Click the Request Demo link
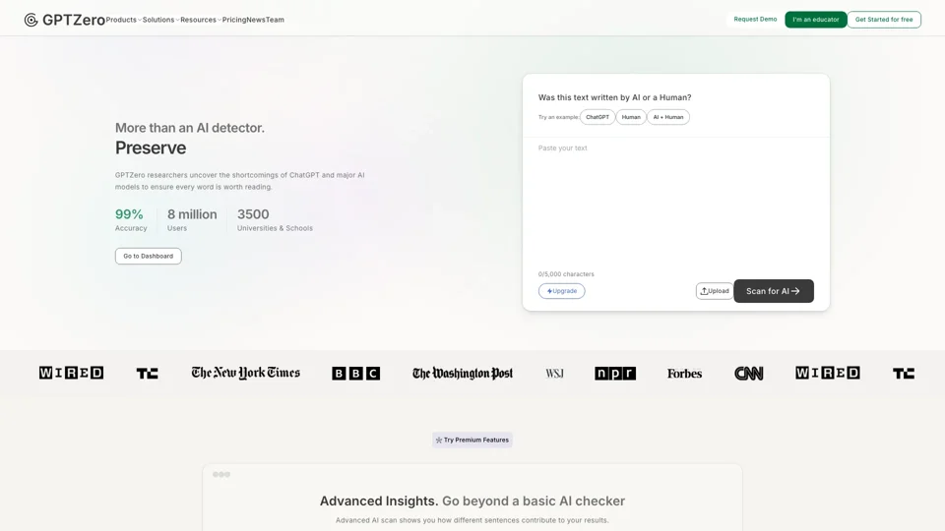The width and height of the screenshot is (945, 531). 755,20
